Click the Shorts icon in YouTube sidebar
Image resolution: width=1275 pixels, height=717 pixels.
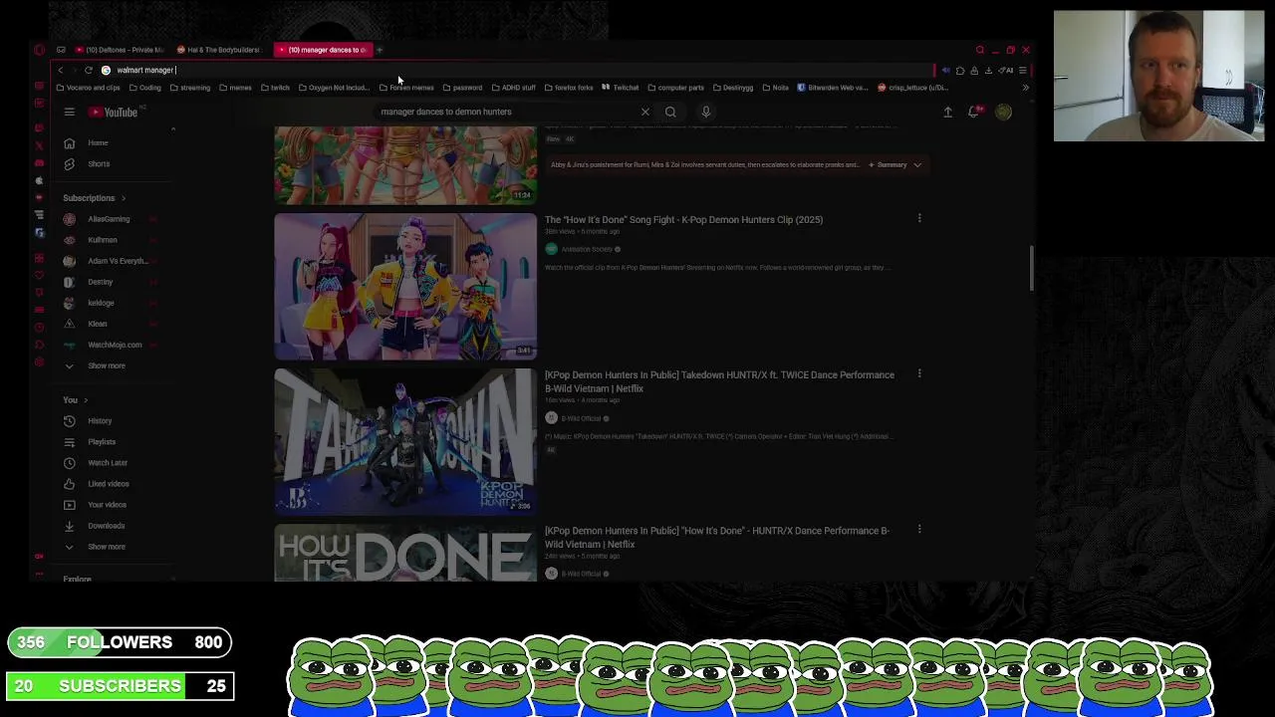[69, 164]
